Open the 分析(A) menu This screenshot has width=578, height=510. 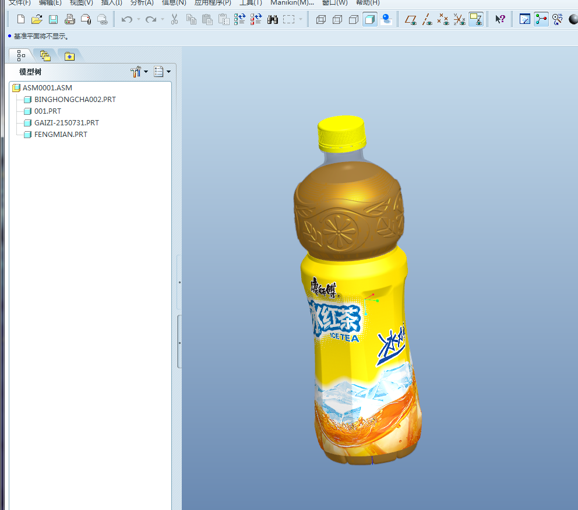(142, 3)
